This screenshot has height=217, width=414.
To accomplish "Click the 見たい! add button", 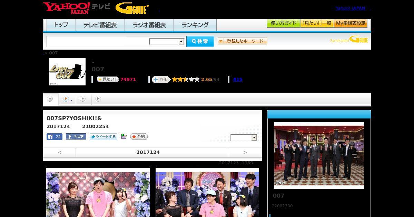I will [108, 79].
